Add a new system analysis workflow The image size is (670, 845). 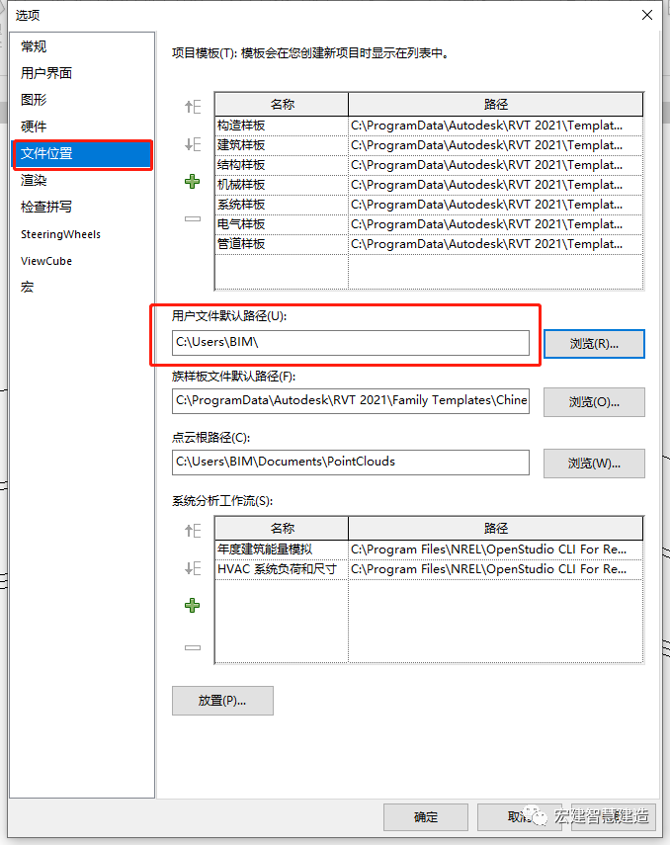(192, 605)
